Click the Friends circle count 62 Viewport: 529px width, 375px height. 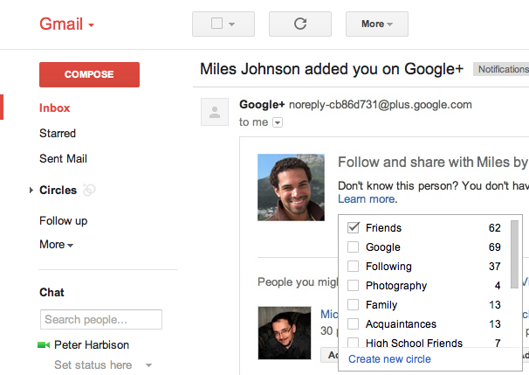point(495,227)
